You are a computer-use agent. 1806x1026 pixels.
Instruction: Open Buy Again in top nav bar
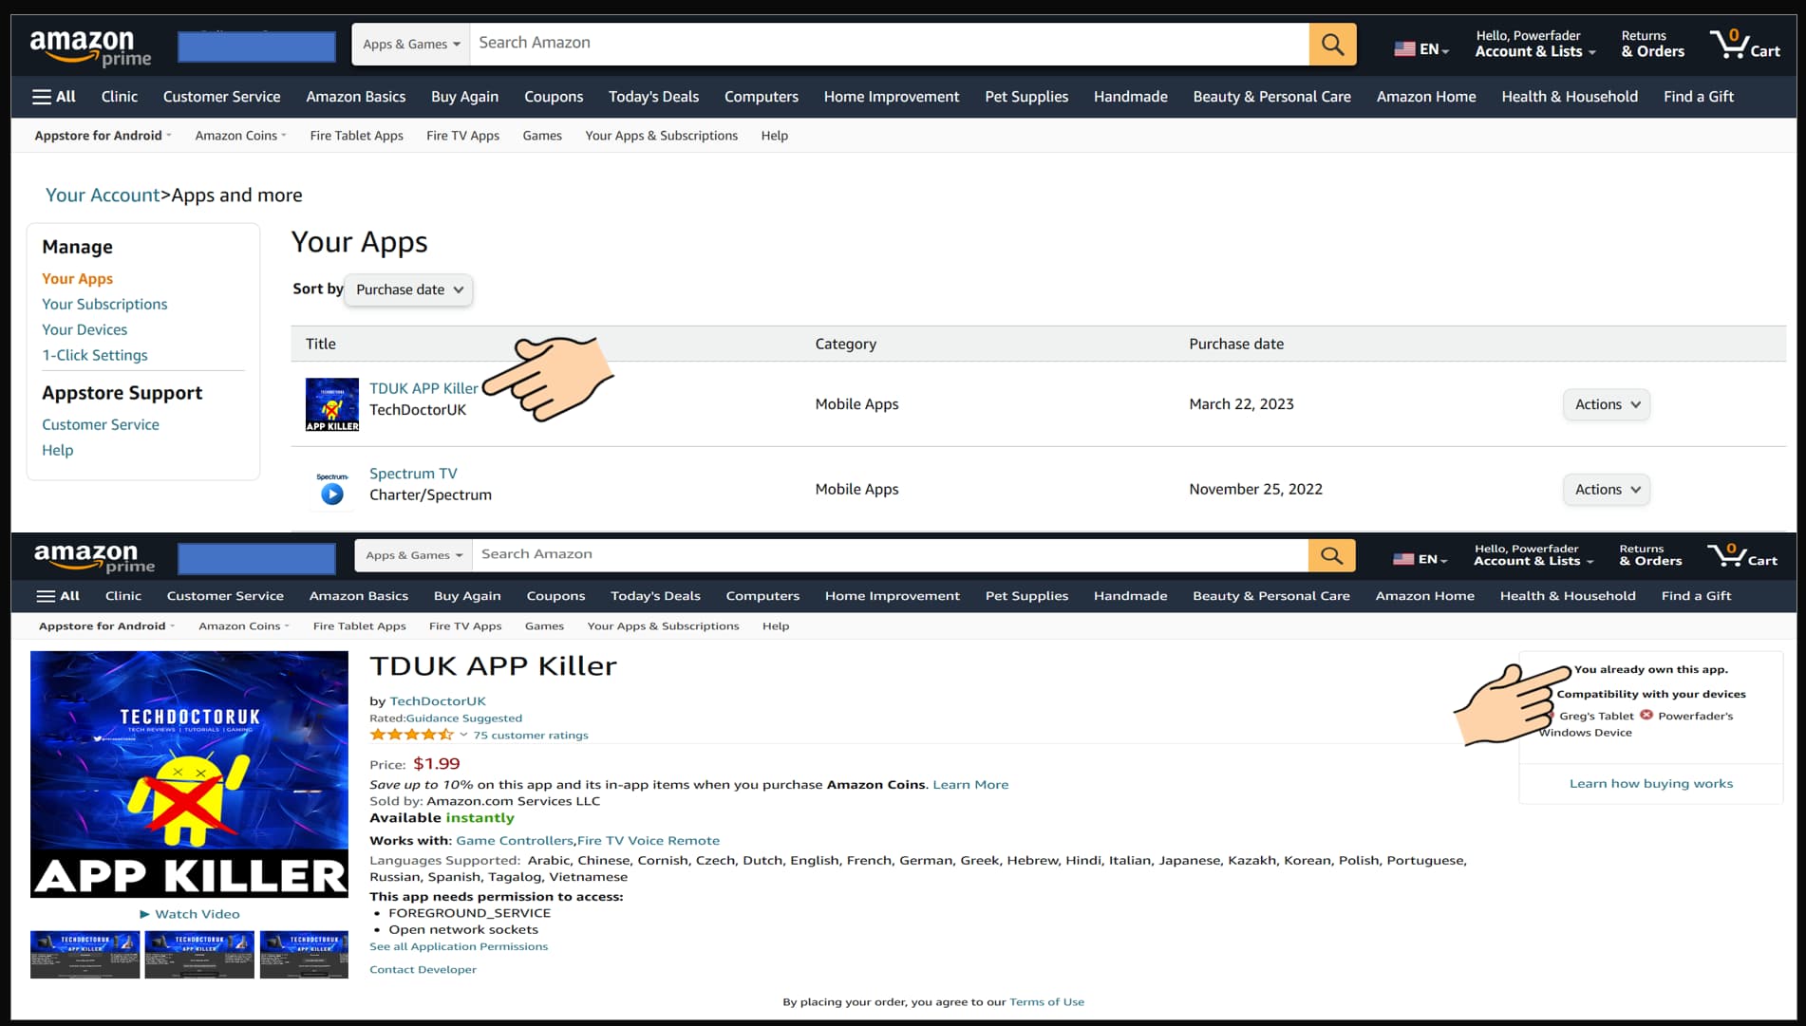[464, 97]
